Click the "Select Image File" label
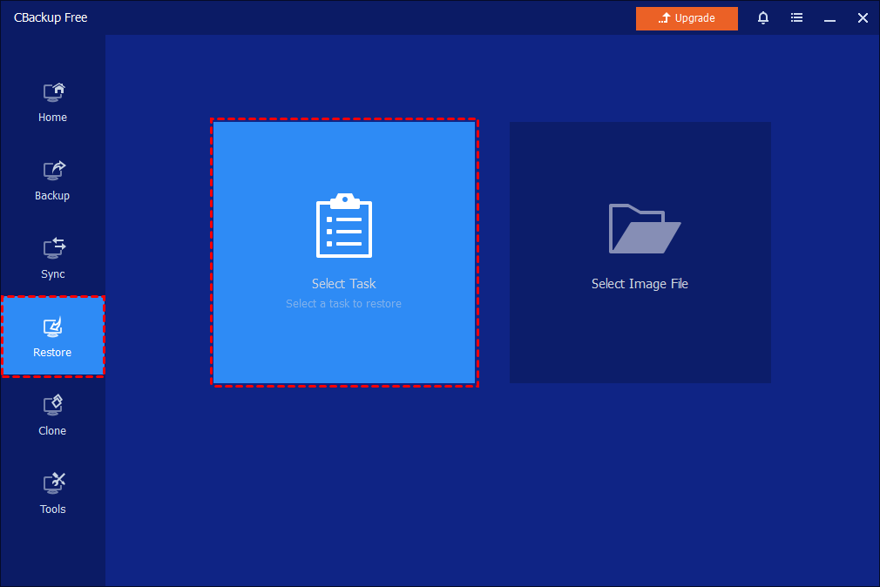Image resolution: width=880 pixels, height=587 pixels. pos(640,284)
